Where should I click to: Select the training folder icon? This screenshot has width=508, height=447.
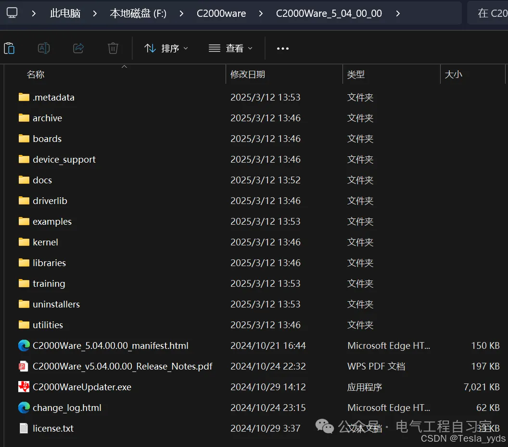pyautogui.click(x=24, y=283)
